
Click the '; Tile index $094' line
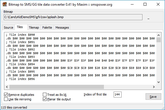click(x=20, y=64)
